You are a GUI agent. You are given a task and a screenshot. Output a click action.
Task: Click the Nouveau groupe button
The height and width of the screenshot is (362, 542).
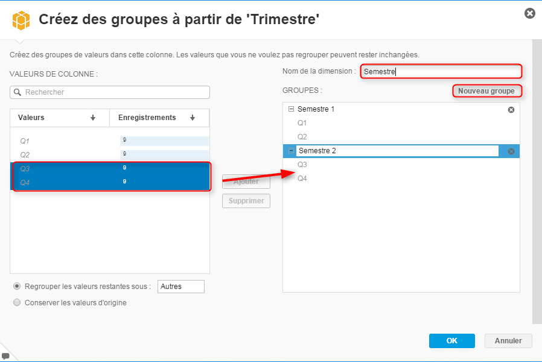(486, 91)
